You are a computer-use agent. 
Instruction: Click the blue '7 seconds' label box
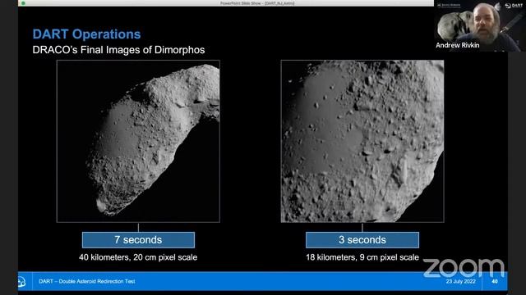(138, 240)
